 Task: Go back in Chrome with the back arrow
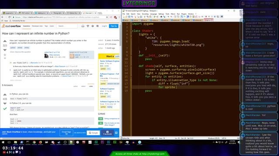(x=3, y=17)
